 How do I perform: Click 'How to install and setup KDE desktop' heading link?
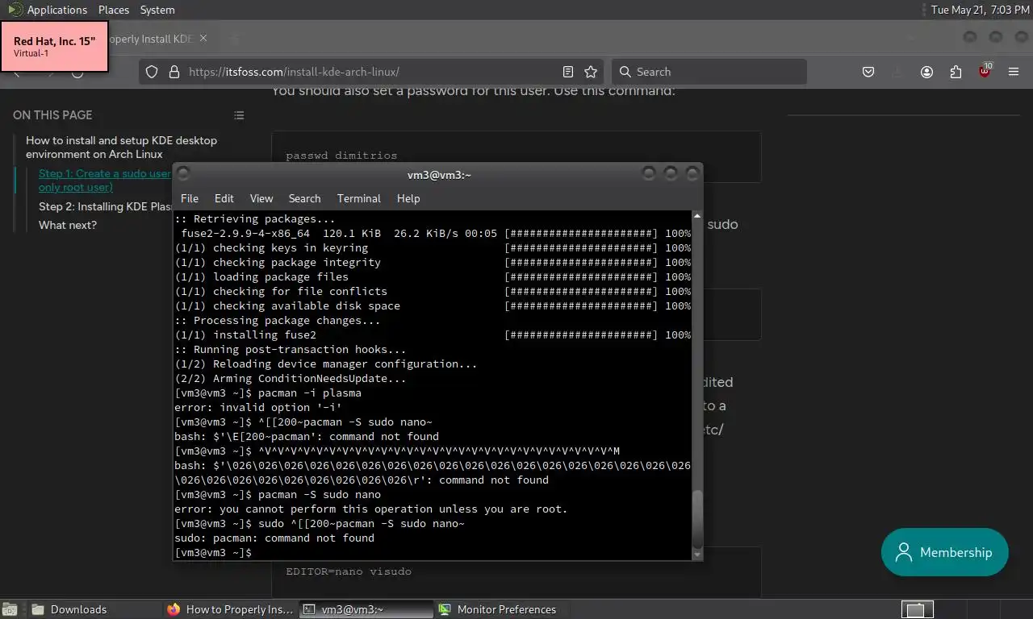pyautogui.click(x=121, y=147)
